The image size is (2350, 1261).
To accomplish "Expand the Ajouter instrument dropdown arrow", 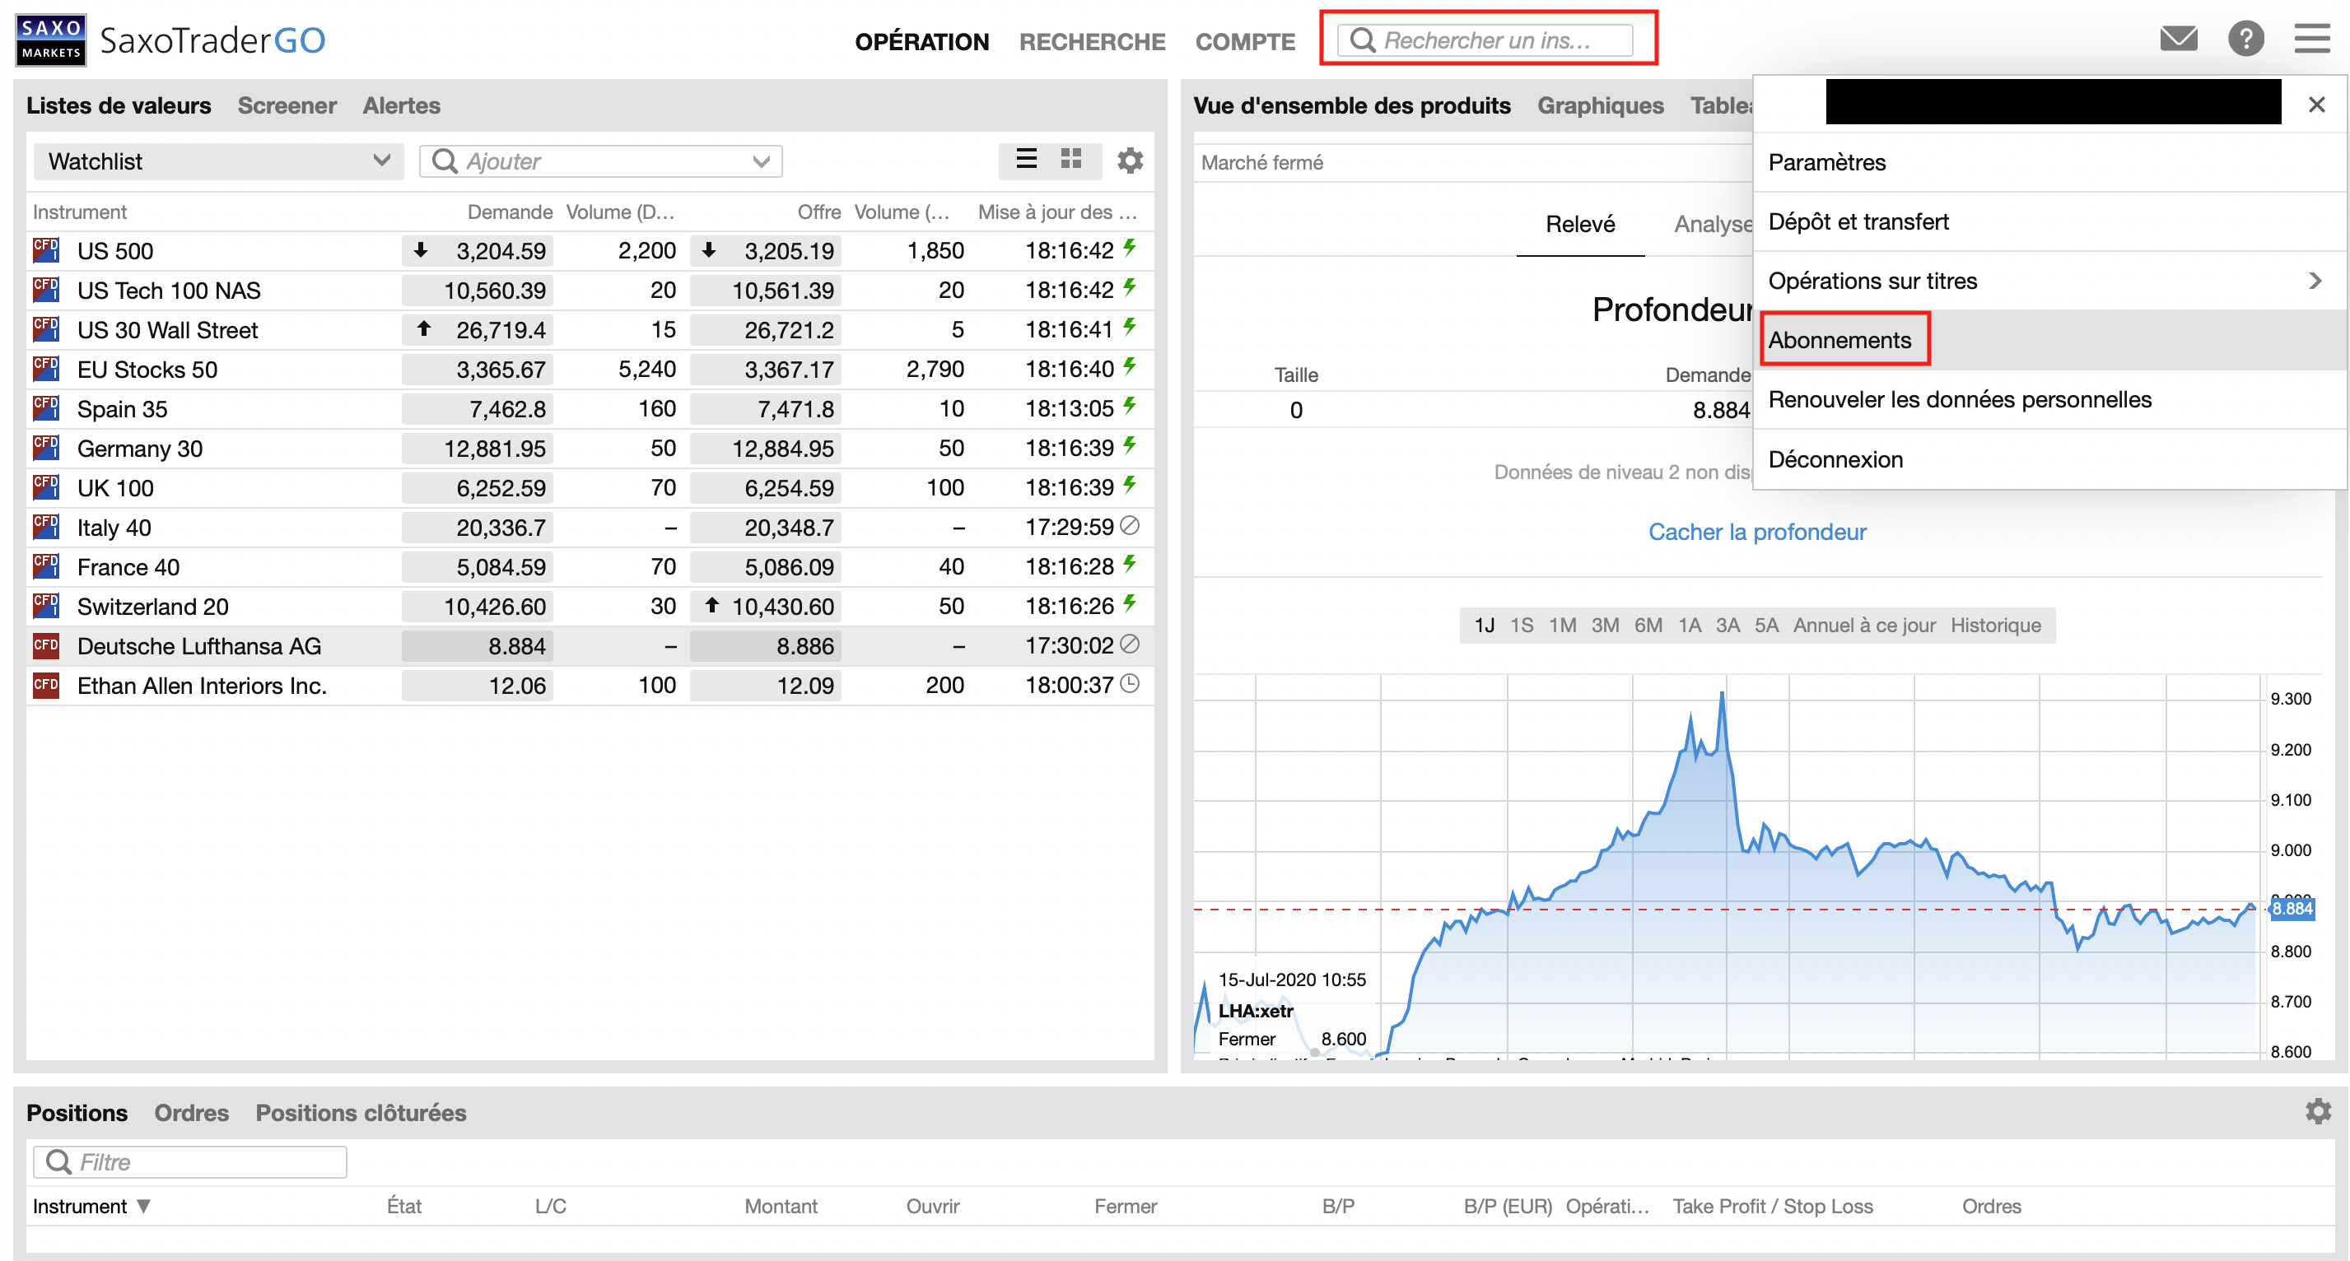I will [761, 161].
